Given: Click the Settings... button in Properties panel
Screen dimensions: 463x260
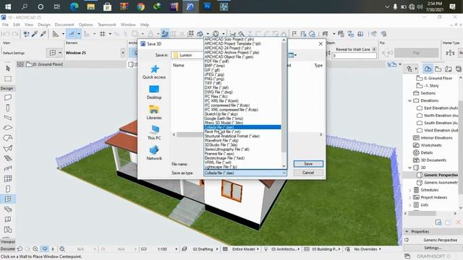Looking at the screenshot, I should pos(433,248).
